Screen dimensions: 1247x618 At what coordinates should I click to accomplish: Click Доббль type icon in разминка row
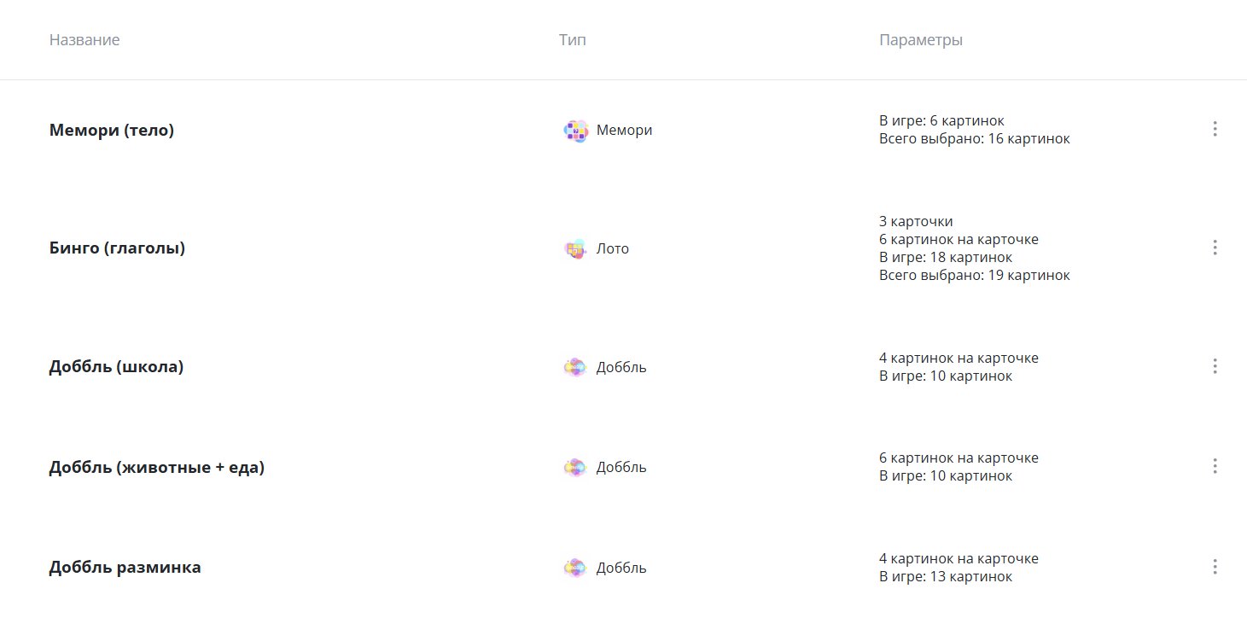(x=575, y=568)
